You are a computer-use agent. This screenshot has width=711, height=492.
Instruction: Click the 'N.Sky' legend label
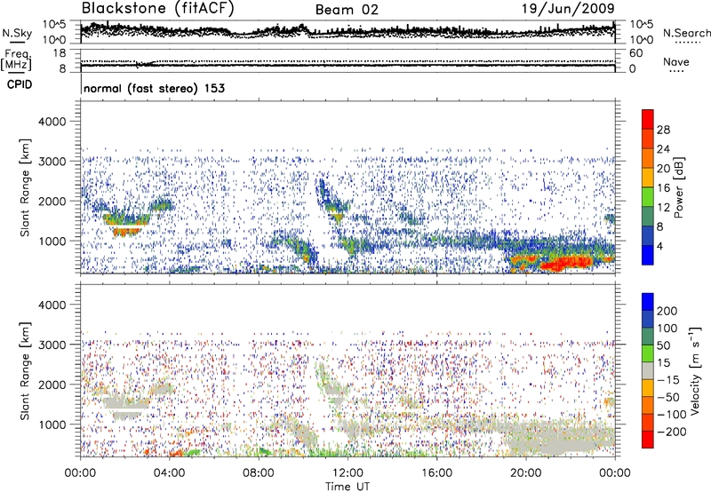17,34
